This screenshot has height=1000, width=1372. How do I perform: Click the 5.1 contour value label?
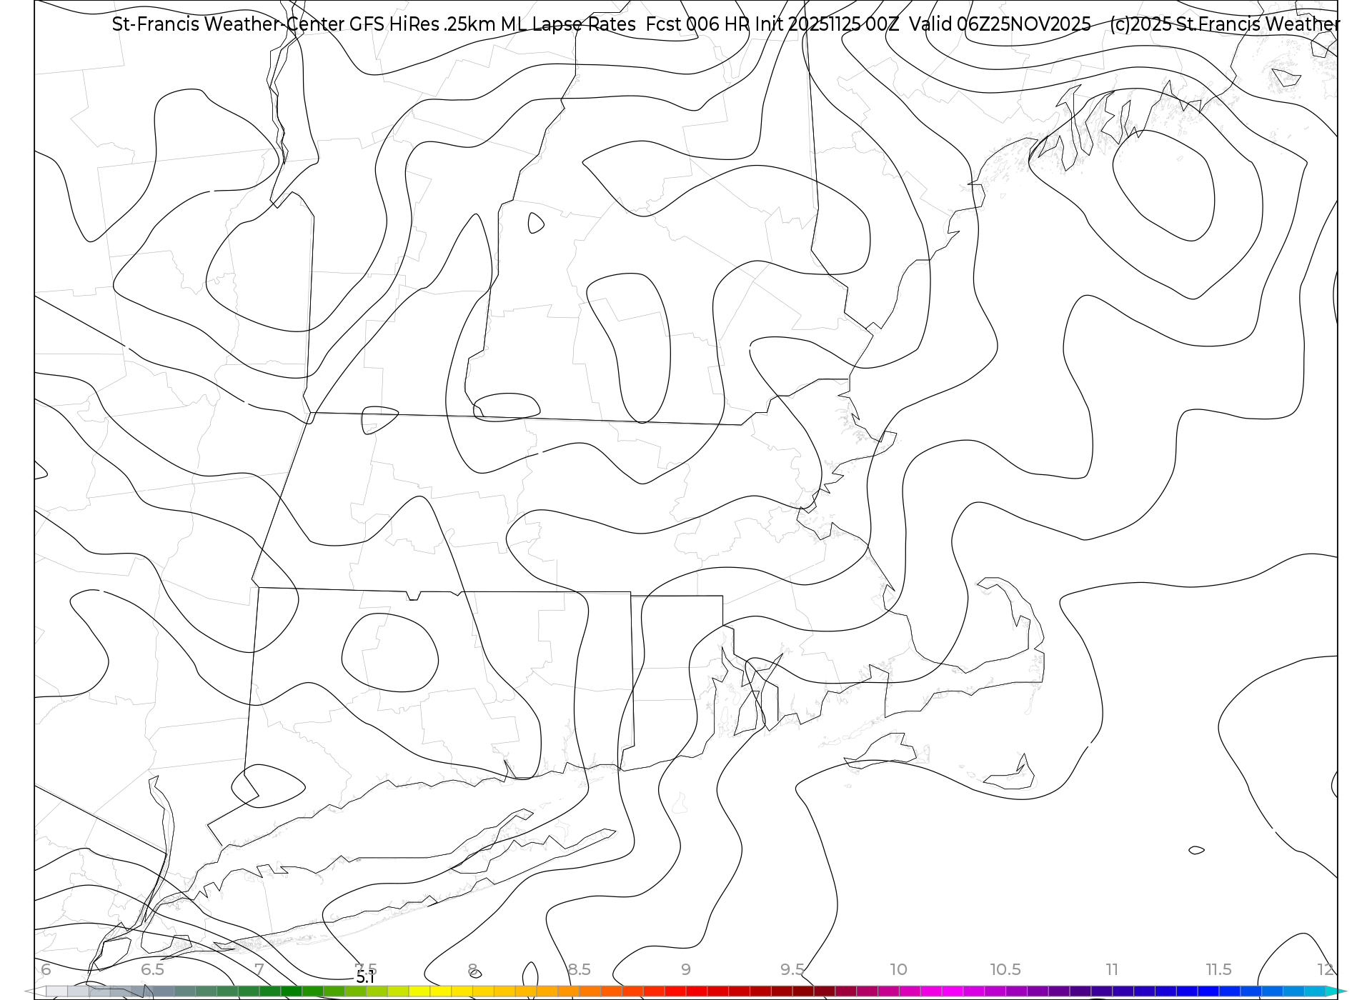[365, 978]
